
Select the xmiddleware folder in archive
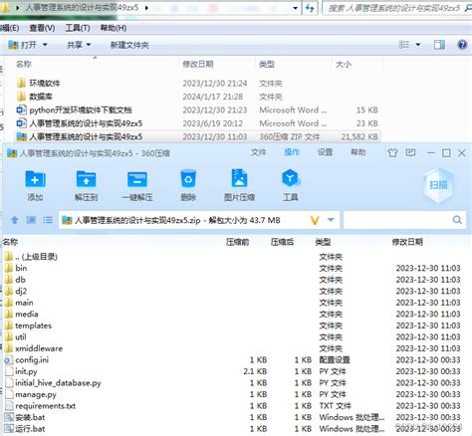click(39, 348)
